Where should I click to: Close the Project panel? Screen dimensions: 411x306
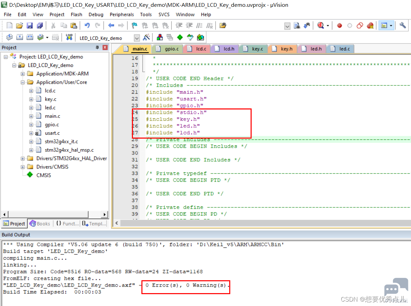coord(105,47)
